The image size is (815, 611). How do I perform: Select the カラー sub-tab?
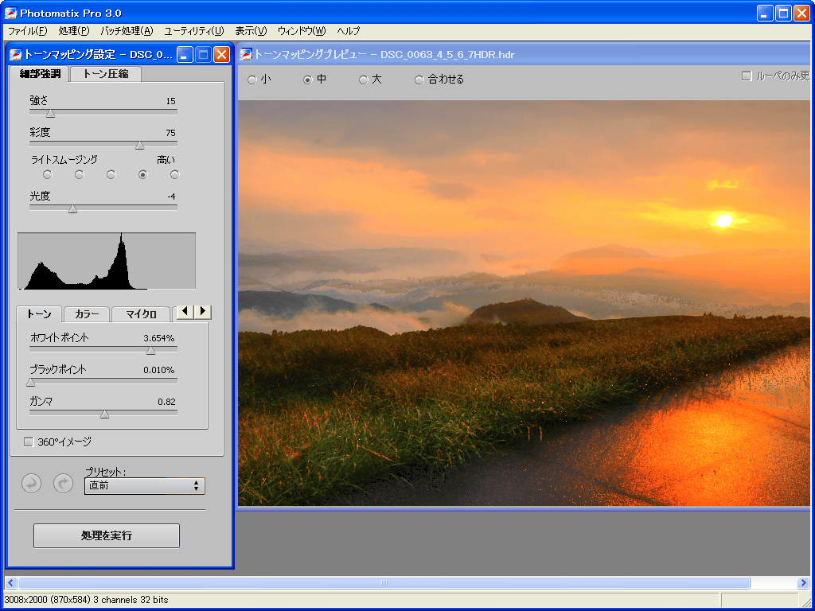coord(87,314)
